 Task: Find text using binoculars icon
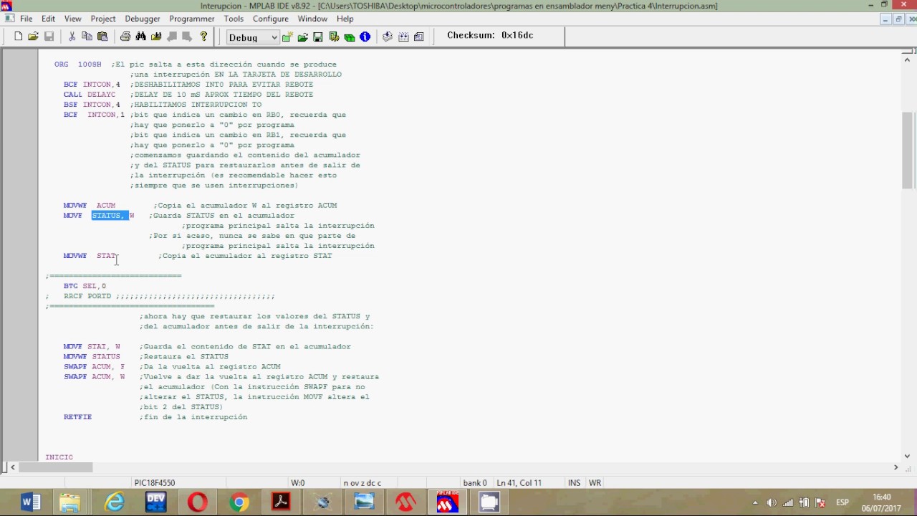click(x=140, y=37)
